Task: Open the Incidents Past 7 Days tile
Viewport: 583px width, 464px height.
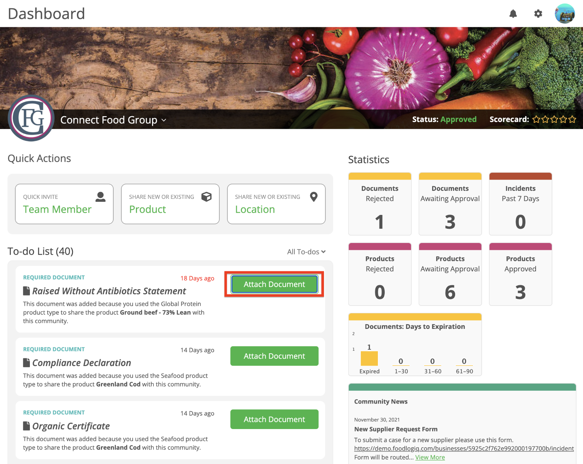Action: pyautogui.click(x=520, y=204)
